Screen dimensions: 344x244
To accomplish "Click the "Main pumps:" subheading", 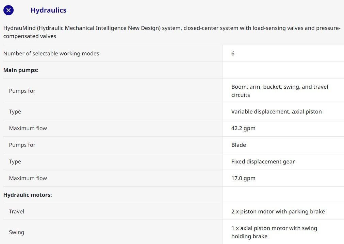I will (21, 70).
